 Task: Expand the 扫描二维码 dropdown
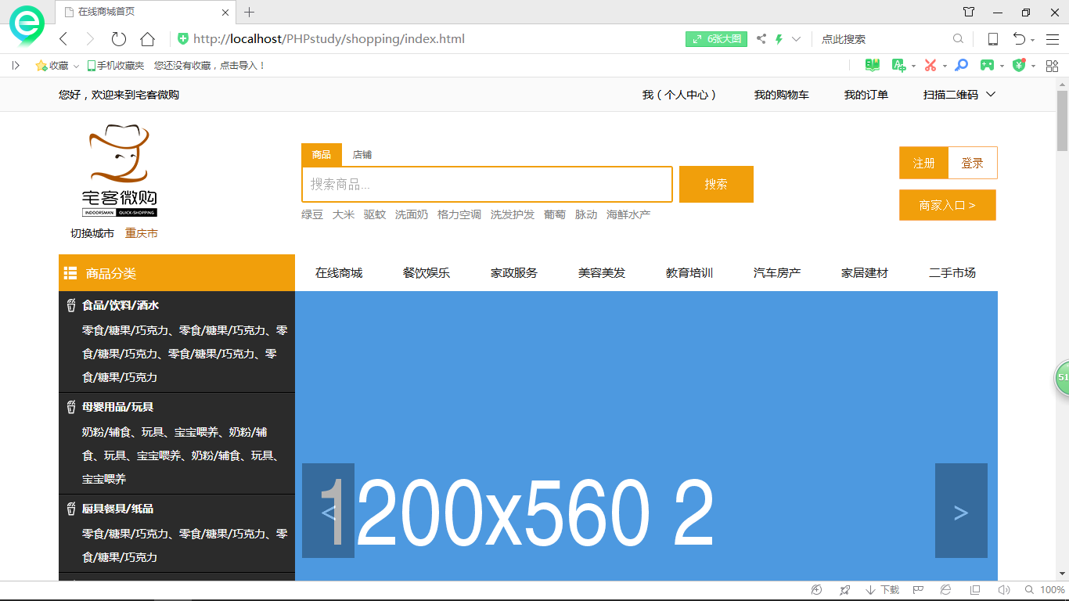click(990, 95)
